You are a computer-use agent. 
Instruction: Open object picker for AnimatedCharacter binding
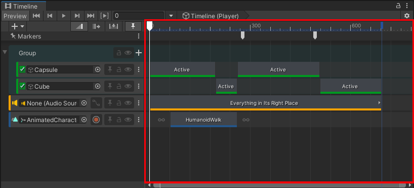pos(84,120)
